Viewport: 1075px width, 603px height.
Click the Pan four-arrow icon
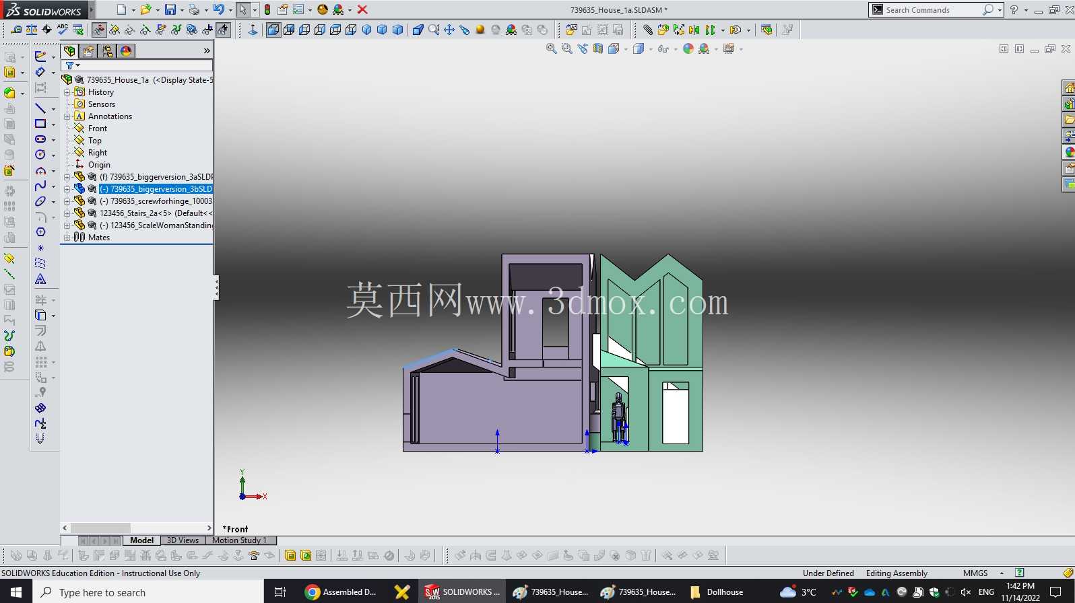click(x=449, y=30)
